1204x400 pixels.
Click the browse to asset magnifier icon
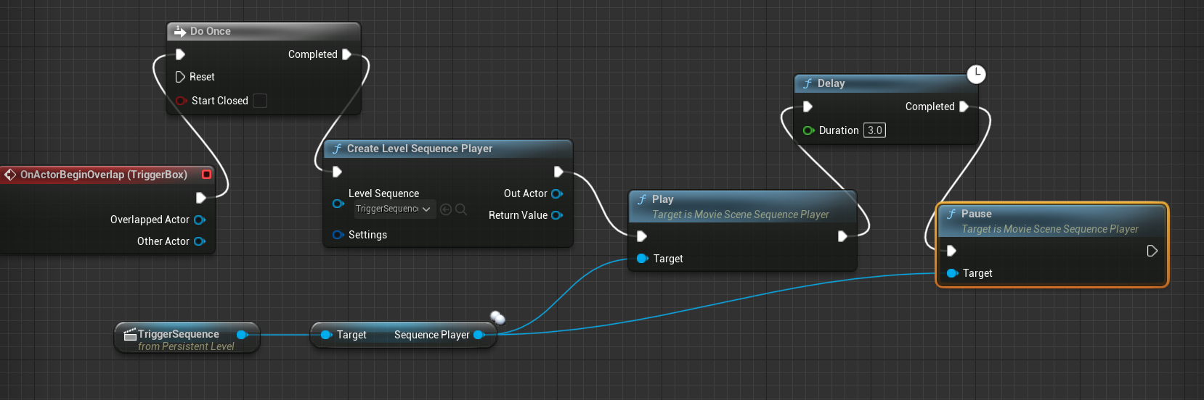coord(460,209)
